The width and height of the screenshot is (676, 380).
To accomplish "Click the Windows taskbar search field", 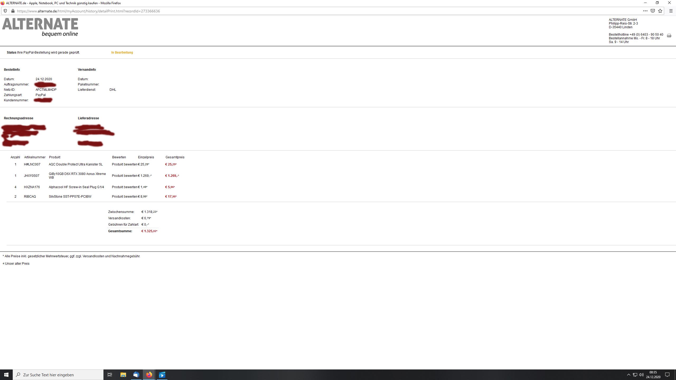I will 58,375.
